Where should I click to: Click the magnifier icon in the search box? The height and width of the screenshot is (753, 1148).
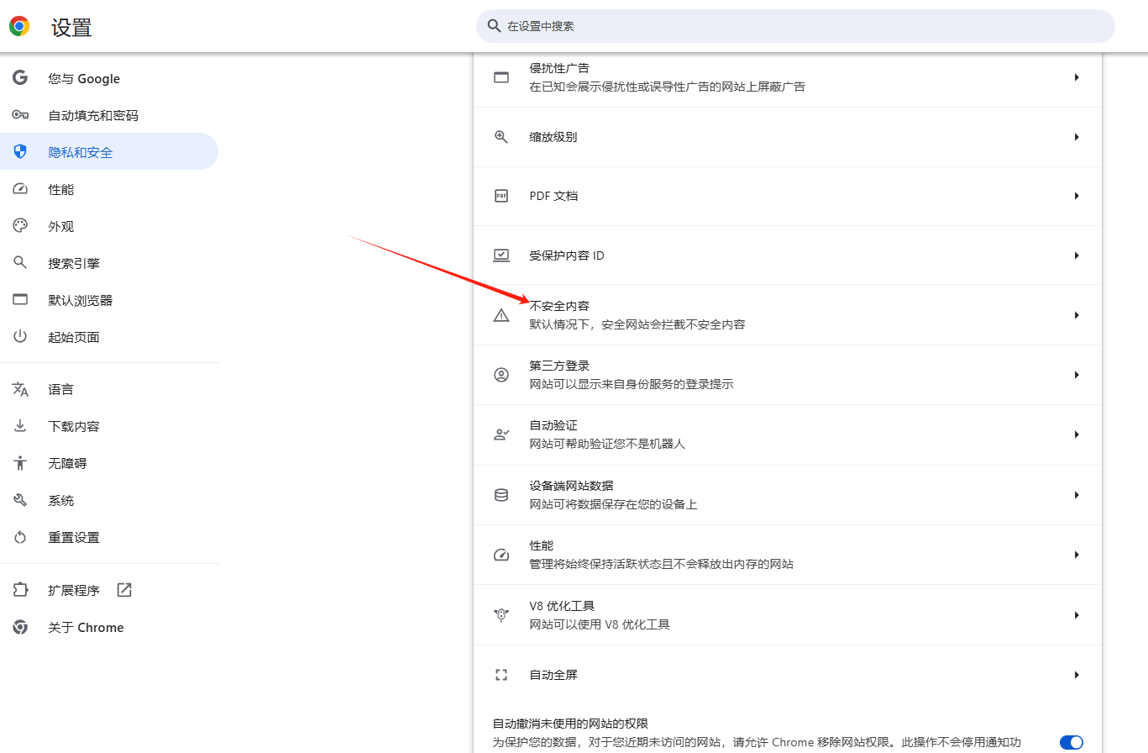494,26
